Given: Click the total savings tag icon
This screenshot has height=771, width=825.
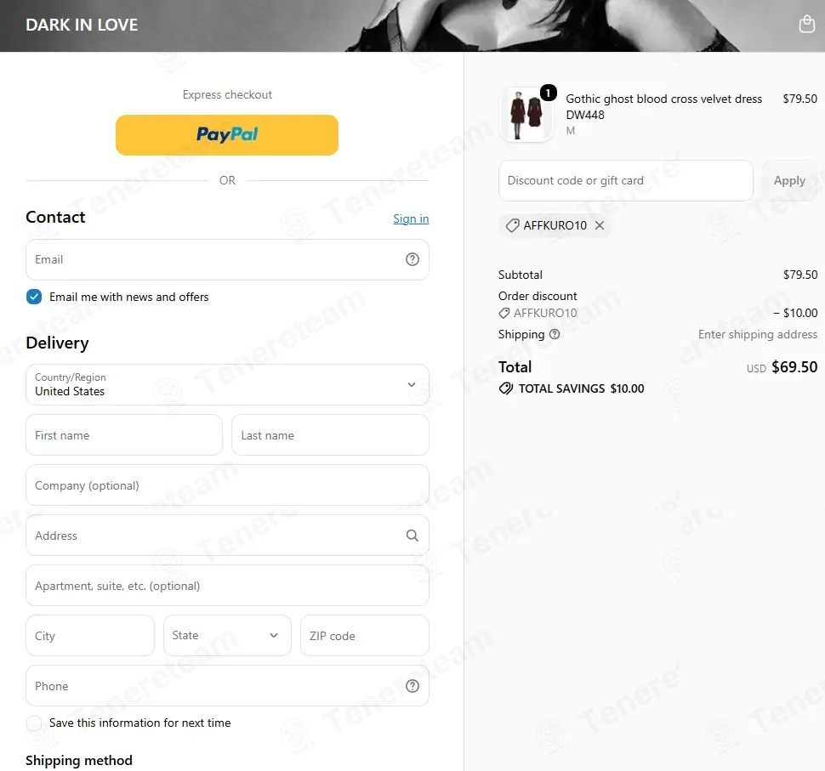Looking at the screenshot, I should 505,388.
